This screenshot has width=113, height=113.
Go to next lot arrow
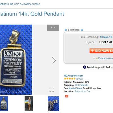(x=82, y=30)
